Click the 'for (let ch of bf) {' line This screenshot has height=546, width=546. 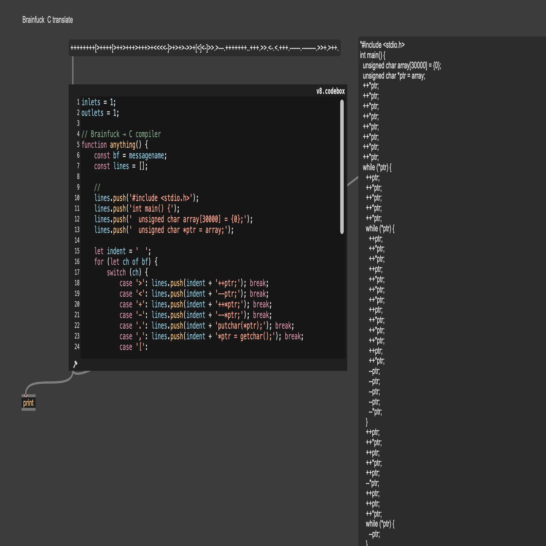(x=126, y=262)
